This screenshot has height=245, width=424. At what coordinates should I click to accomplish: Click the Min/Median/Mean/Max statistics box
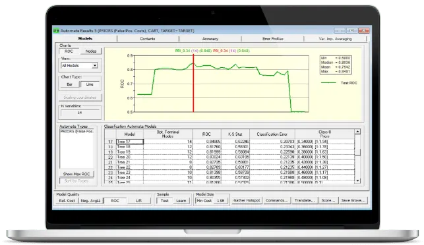tap(336, 65)
